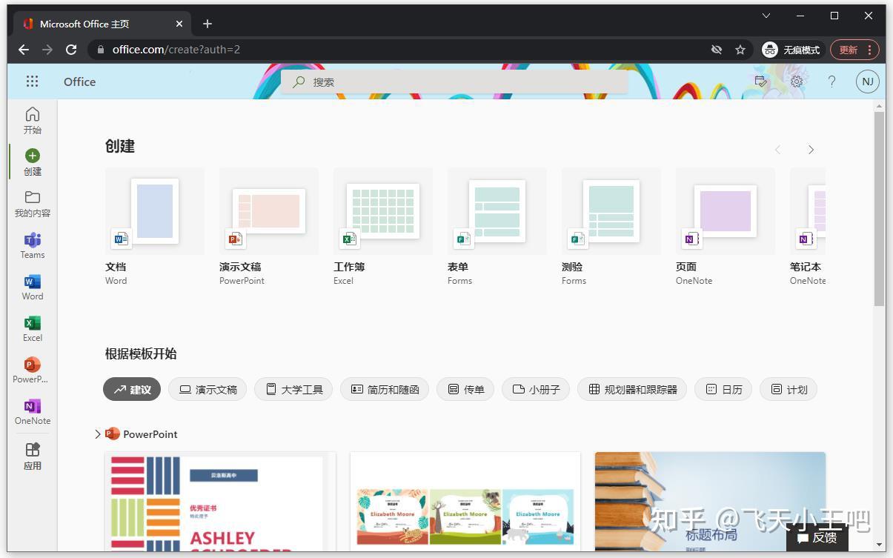Screen dimensions: 893x558
Task: Select the 日历 filter chip
Action: pos(723,389)
